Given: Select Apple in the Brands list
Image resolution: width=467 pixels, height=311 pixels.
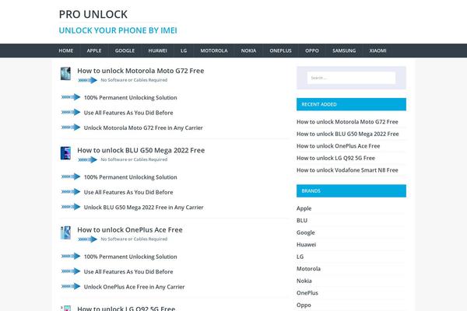Looking at the screenshot, I should click(x=304, y=208).
